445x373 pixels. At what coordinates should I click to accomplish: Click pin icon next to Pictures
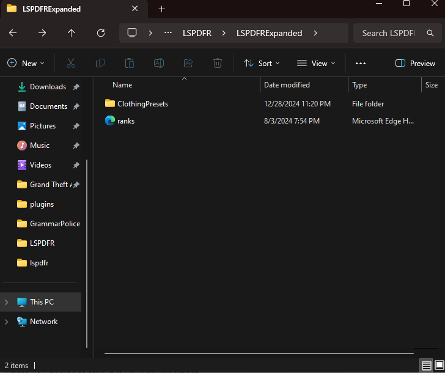point(76,126)
